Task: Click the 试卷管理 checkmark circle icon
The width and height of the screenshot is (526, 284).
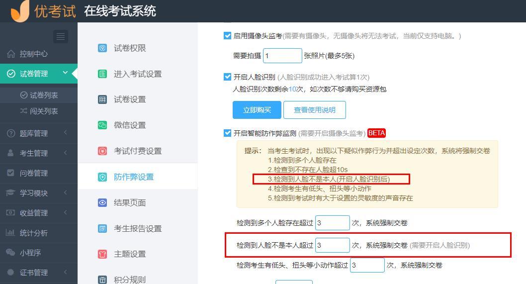Action: pyautogui.click(x=11, y=74)
